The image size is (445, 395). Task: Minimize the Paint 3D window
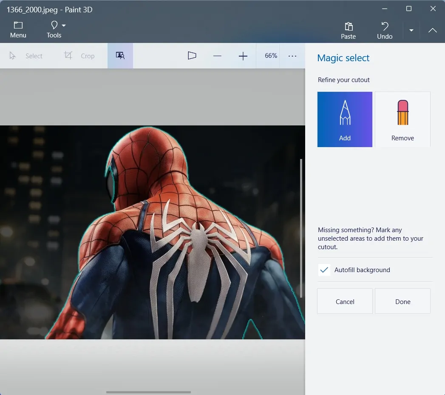pos(385,9)
